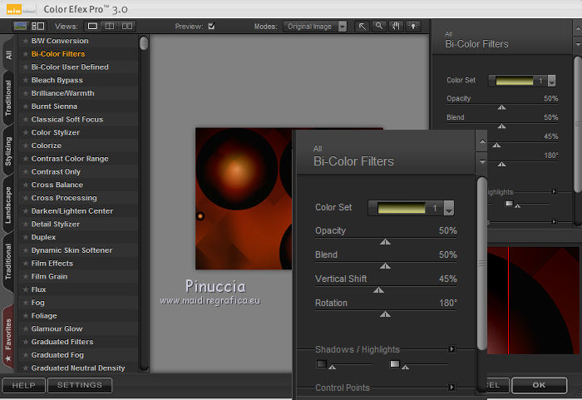Screen dimensions: 582x400
Task: Click the Vertical Shift slider handle
Action: pyautogui.click(x=379, y=290)
